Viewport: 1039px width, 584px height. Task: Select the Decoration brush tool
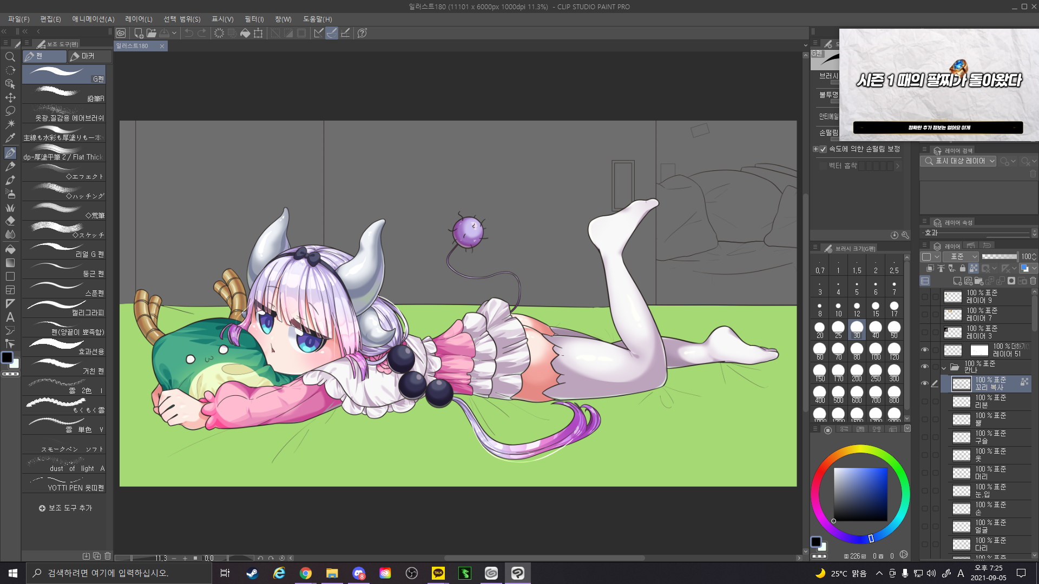click(10, 208)
